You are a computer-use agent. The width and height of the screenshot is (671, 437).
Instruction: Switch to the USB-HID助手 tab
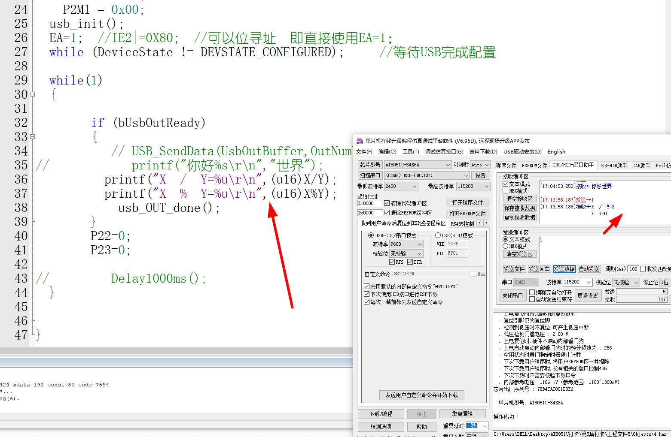(x=613, y=166)
